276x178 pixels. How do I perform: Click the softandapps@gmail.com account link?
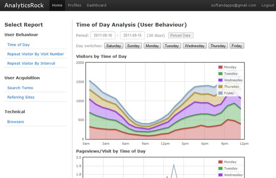(234, 5)
